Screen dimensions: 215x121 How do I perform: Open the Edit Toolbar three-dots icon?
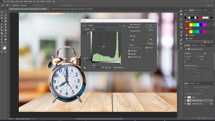coord(5,42)
